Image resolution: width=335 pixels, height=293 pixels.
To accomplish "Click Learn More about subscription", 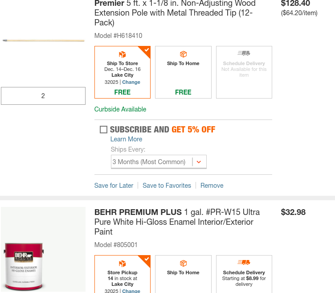I will [x=126, y=139].
